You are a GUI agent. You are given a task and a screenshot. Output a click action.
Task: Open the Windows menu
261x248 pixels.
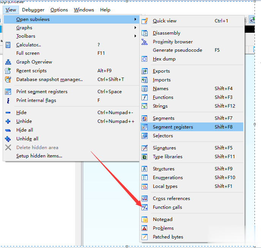84,10
